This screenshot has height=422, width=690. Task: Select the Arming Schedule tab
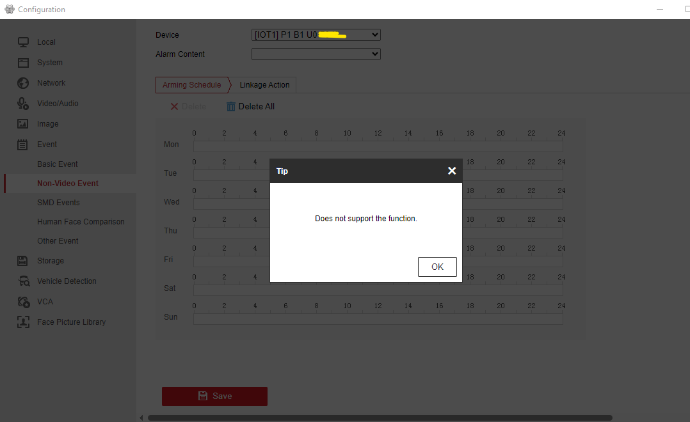click(x=191, y=85)
